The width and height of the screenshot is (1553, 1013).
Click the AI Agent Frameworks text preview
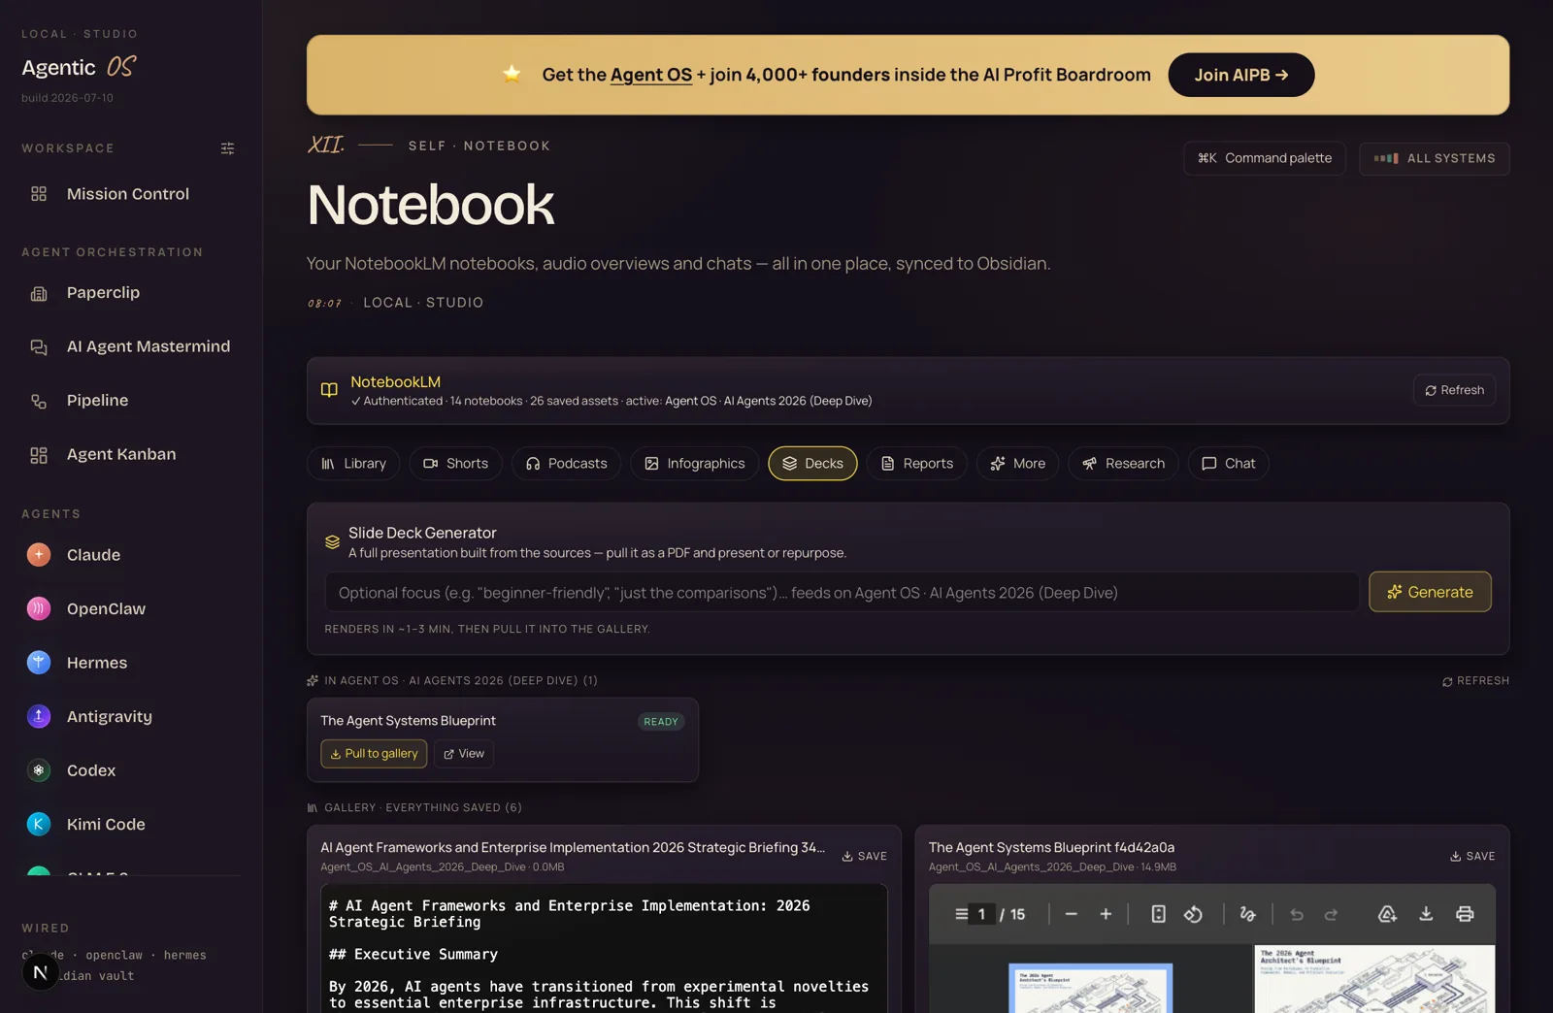tap(604, 948)
